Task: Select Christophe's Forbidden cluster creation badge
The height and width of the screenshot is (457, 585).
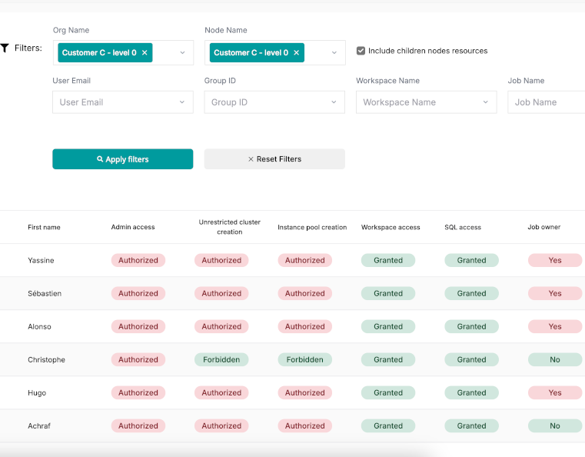Action: point(221,359)
